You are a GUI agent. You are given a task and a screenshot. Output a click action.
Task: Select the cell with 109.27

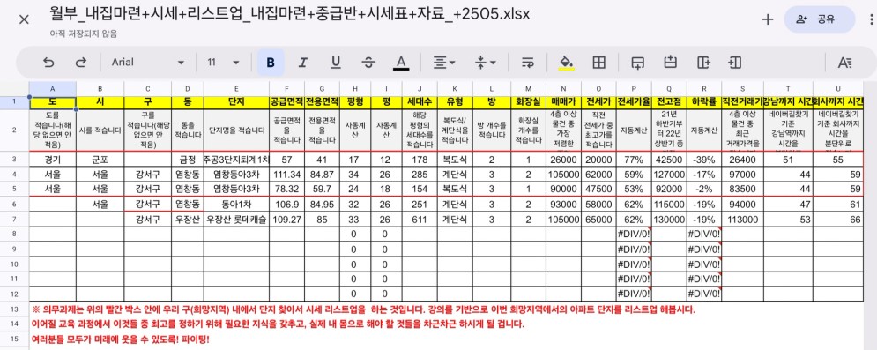pyautogui.click(x=287, y=220)
